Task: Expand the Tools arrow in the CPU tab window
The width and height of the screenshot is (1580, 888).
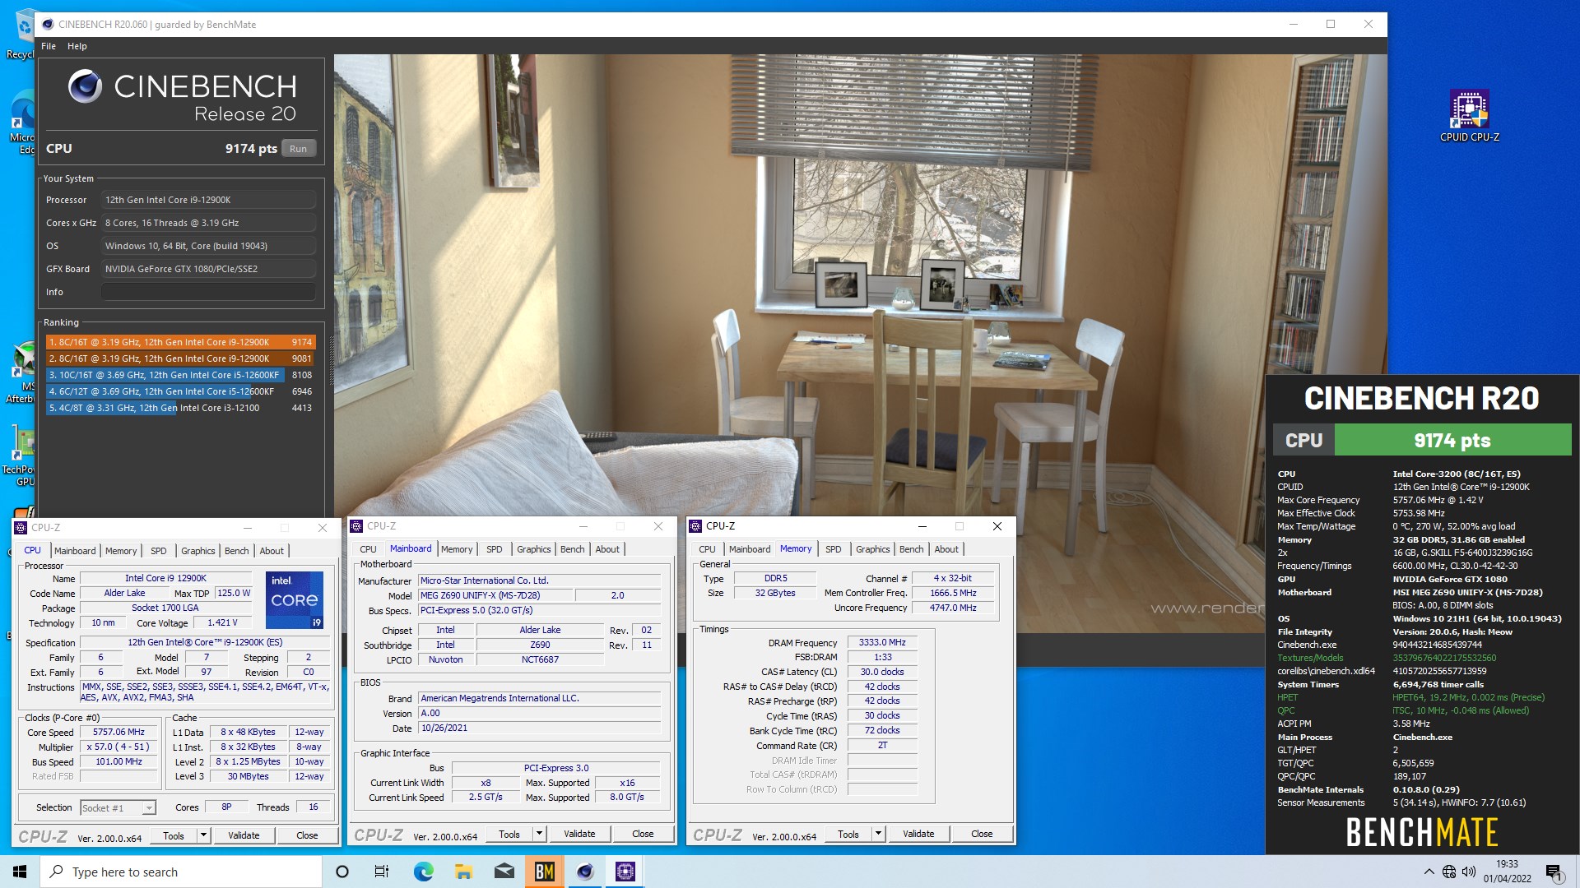Action: pos(203,835)
